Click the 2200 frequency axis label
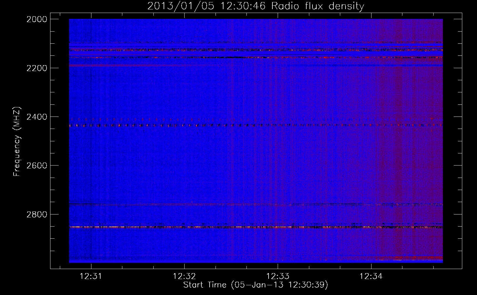The image size is (477, 295). (37, 68)
